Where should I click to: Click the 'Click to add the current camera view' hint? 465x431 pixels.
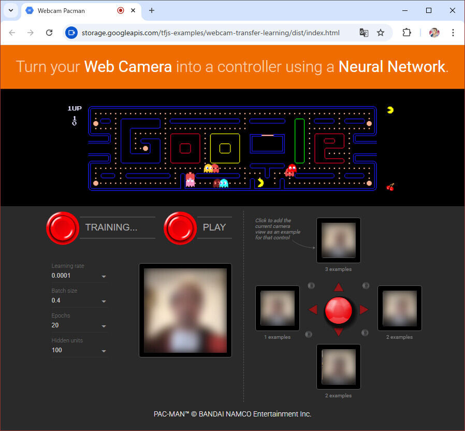[278, 229]
